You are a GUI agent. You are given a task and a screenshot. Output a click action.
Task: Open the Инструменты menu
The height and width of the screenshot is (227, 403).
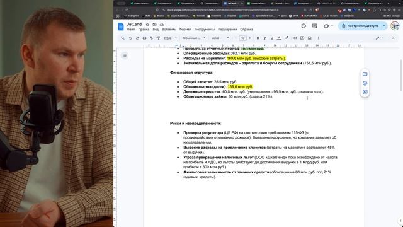[204, 30]
